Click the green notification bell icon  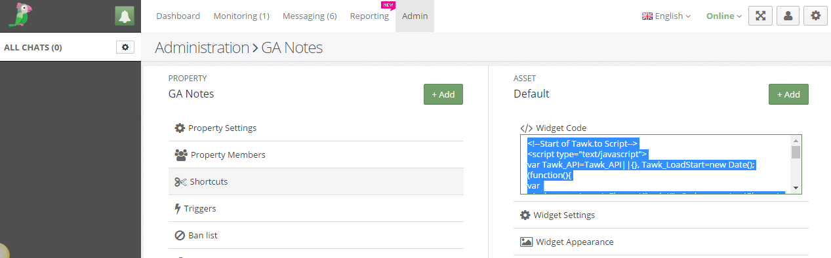pos(124,16)
